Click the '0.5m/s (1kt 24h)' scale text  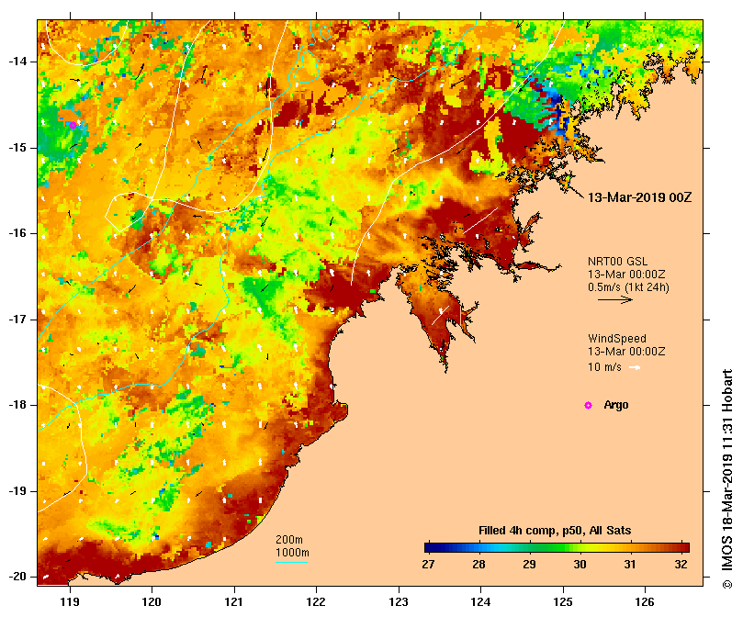click(x=628, y=287)
